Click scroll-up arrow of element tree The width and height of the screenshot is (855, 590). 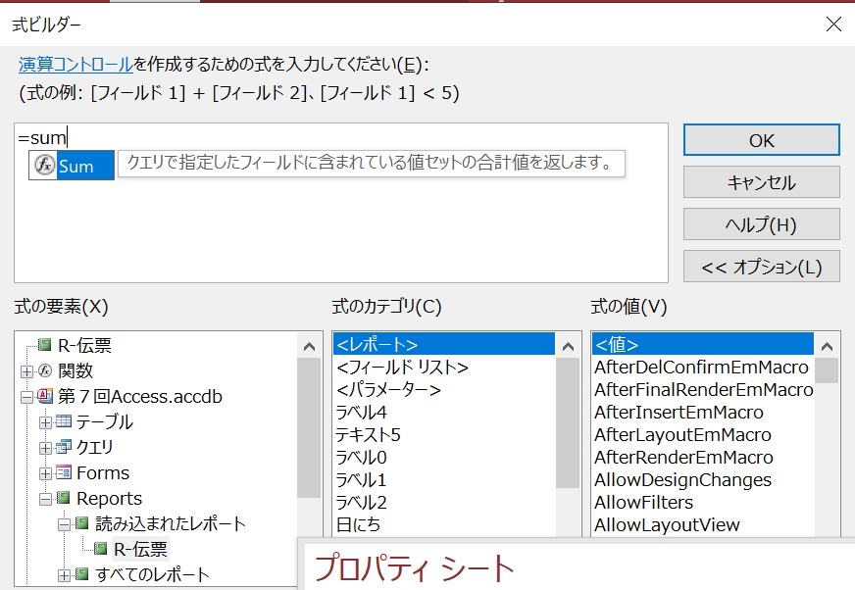309,346
